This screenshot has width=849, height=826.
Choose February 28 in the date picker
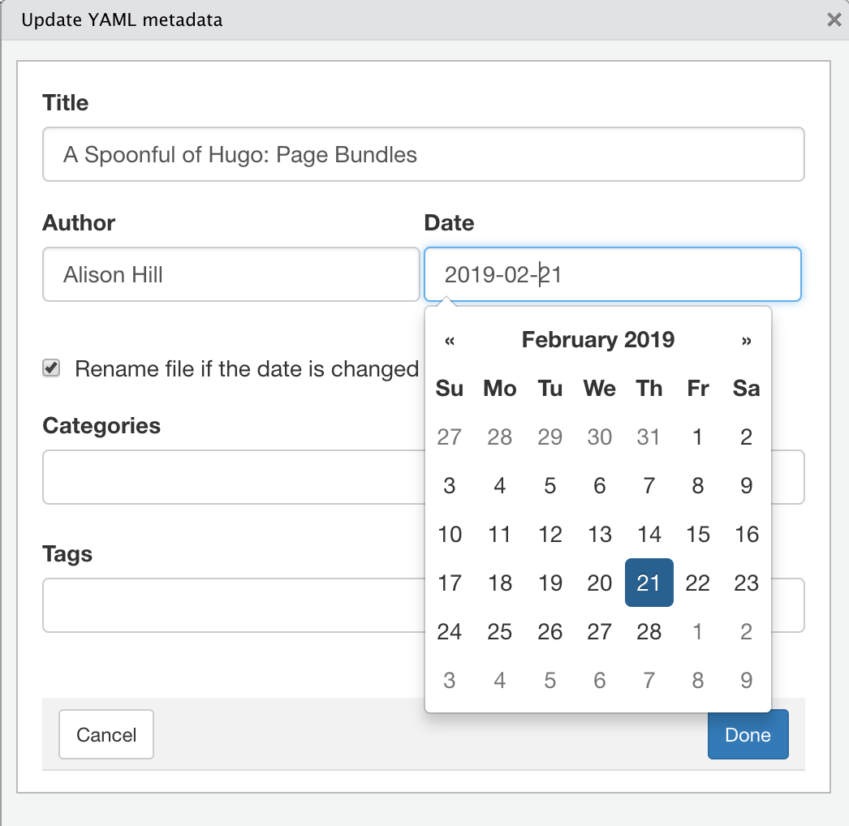tap(649, 631)
